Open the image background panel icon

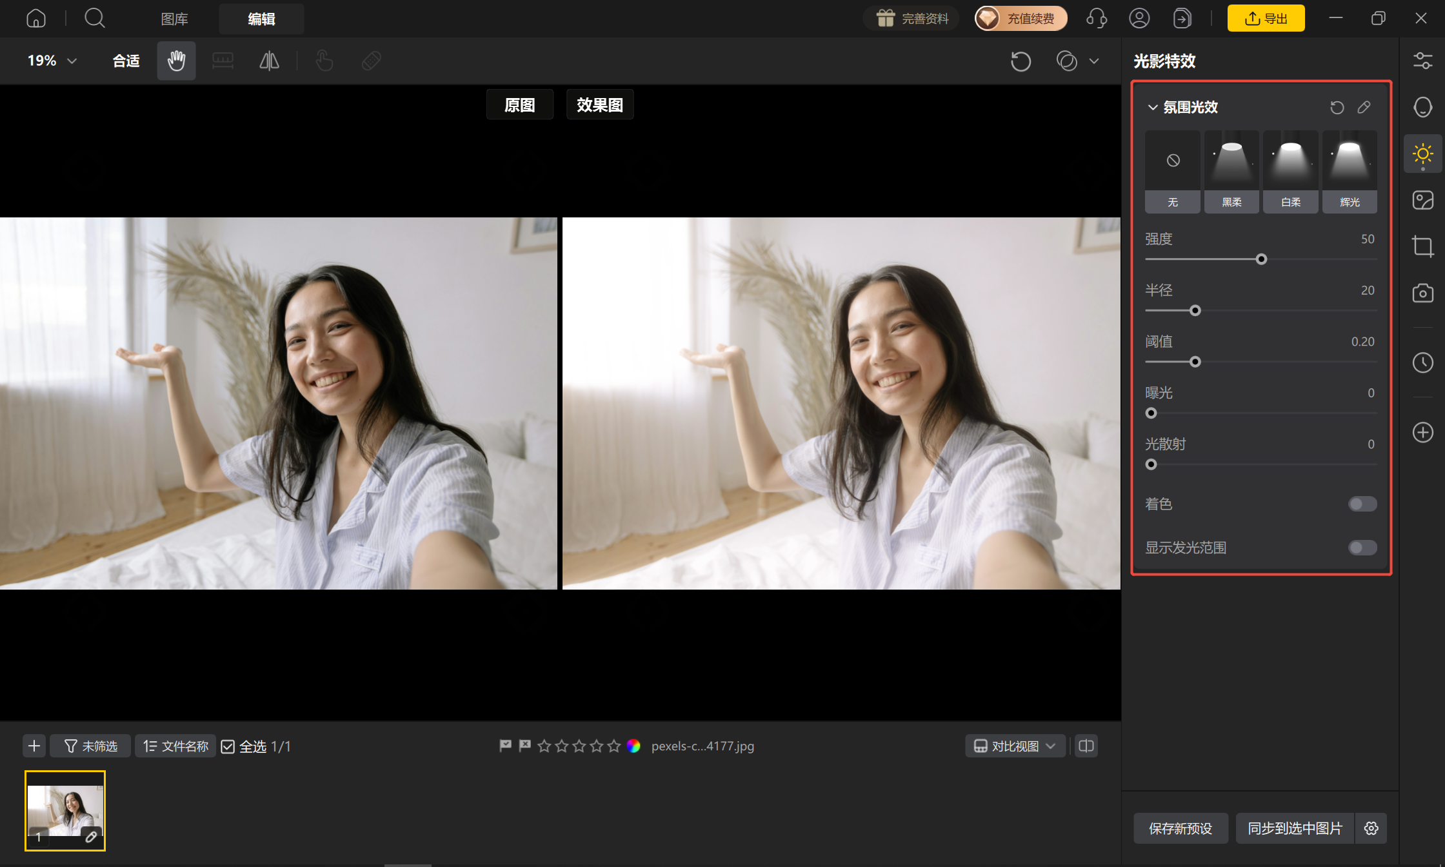[1422, 200]
